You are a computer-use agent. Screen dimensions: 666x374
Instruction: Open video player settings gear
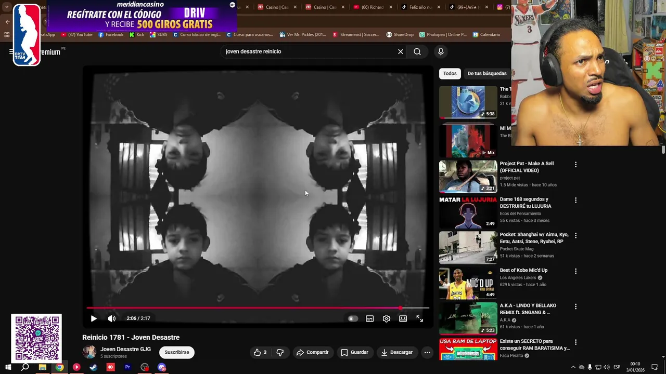(x=386, y=318)
